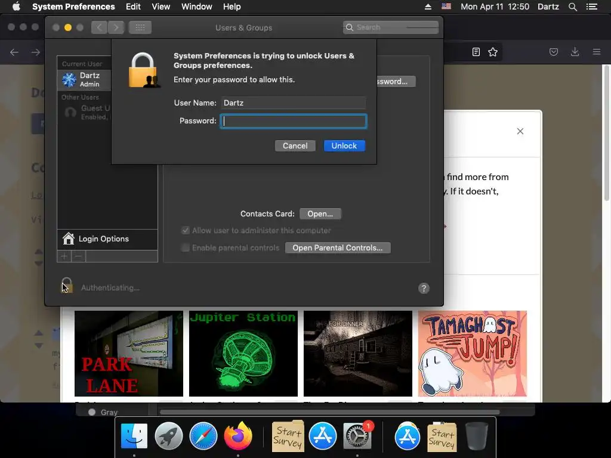611x458 pixels.
Task: Toggle Firefox reader view icon
Action: pos(476,52)
